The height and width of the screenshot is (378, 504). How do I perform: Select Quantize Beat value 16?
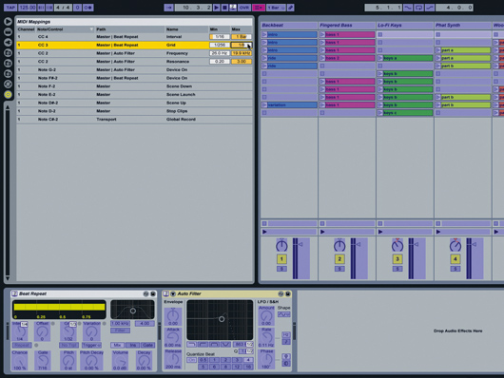[x=248, y=367]
